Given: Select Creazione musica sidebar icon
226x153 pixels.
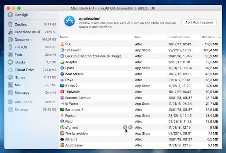Looking at the screenshot, I should [10, 32].
